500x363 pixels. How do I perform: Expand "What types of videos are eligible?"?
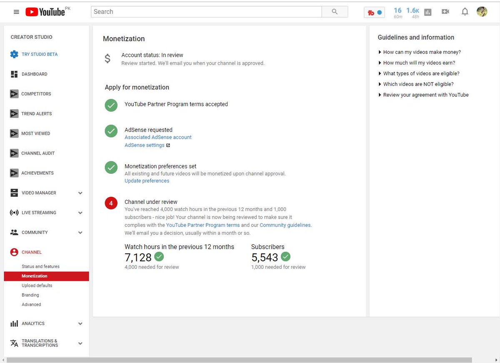pos(419,73)
